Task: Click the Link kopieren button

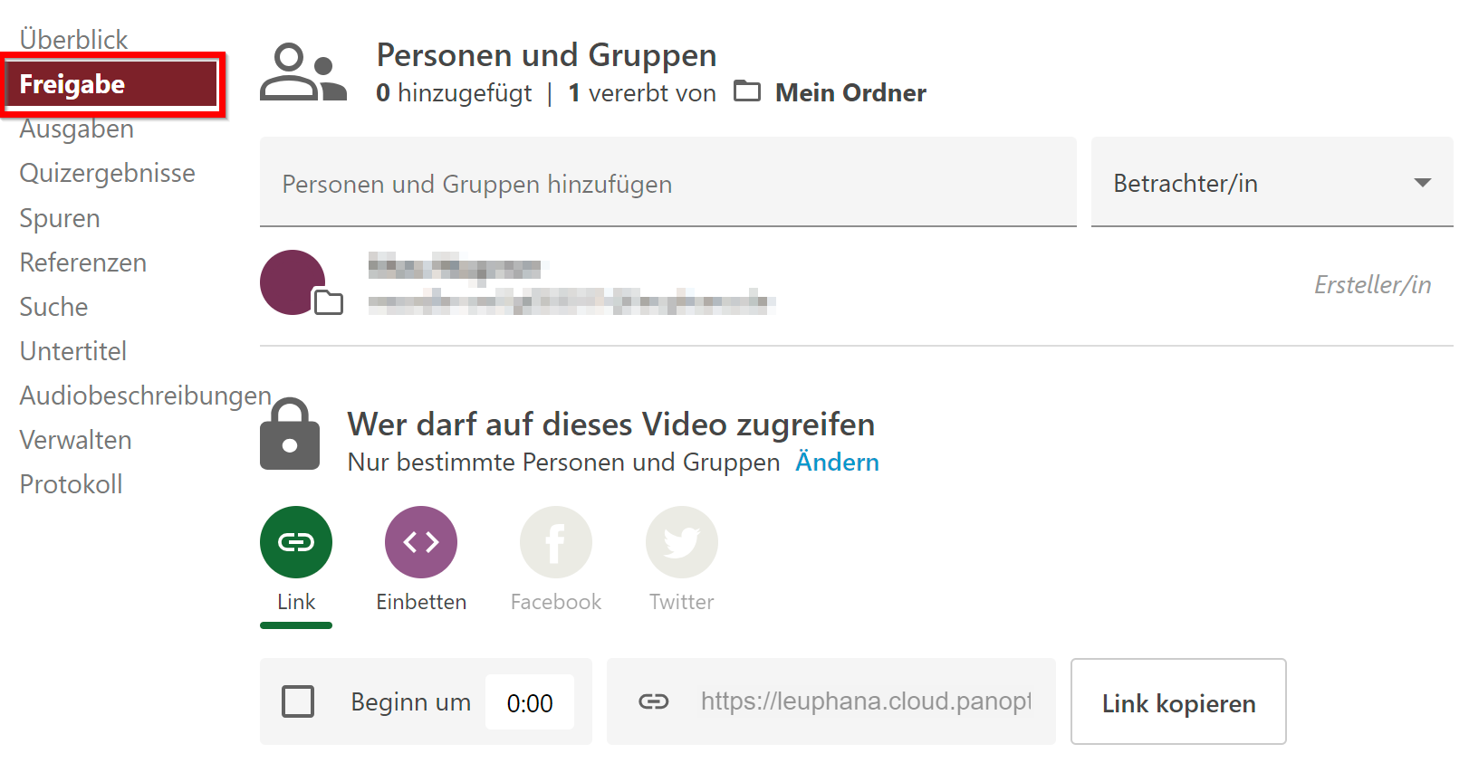Action: (x=1177, y=702)
